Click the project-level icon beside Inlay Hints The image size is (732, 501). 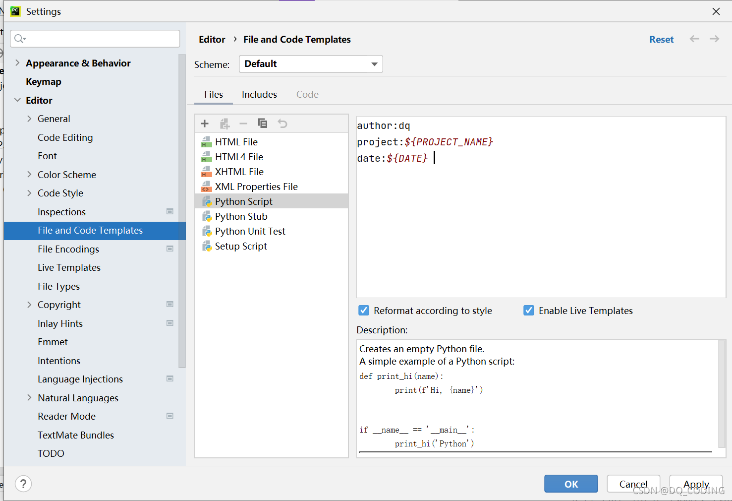pyautogui.click(x=170, y=323)
